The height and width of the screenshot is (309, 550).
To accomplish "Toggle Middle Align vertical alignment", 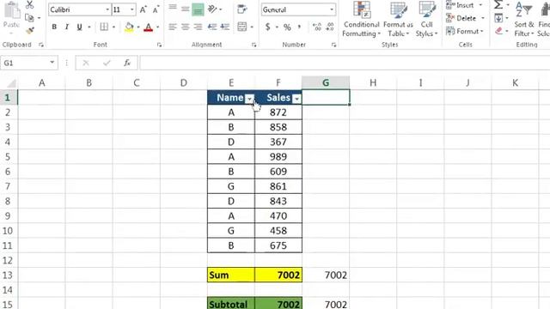I will point(186,9).
